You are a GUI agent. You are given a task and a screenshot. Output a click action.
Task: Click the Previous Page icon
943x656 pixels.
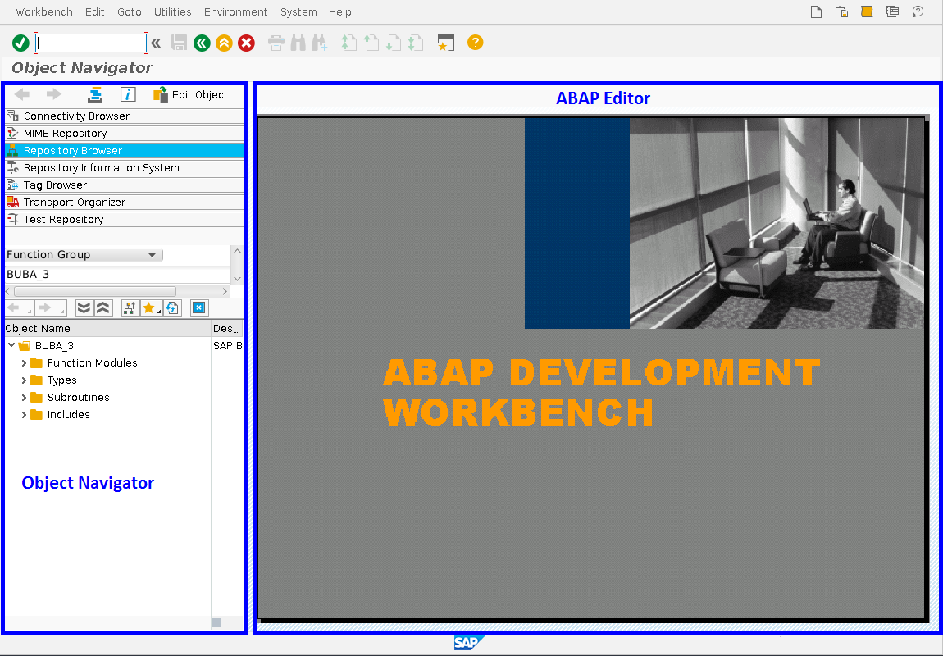371,43
